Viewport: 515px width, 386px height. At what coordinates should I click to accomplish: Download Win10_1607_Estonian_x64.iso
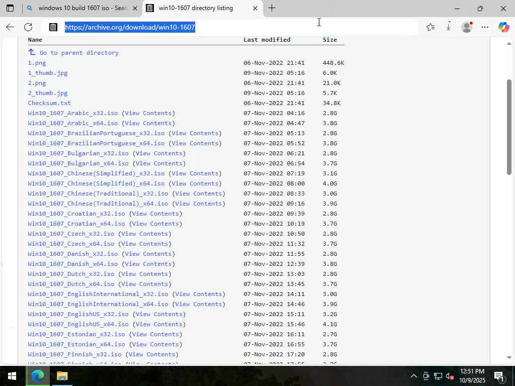tap(76, 344)
